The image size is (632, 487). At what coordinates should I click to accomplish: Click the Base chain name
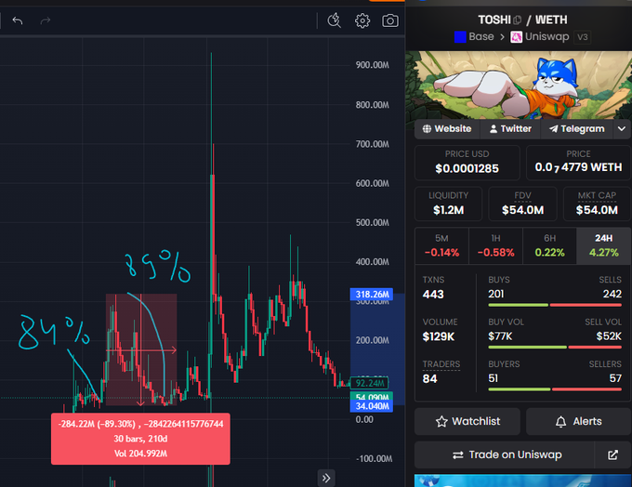pyautogui.click(x=481, y=36)
